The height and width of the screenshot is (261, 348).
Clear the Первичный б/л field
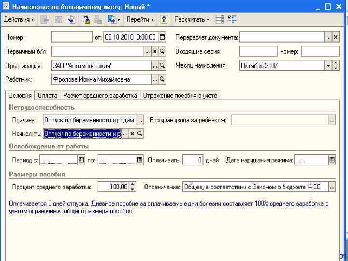(x=155, y=52)
